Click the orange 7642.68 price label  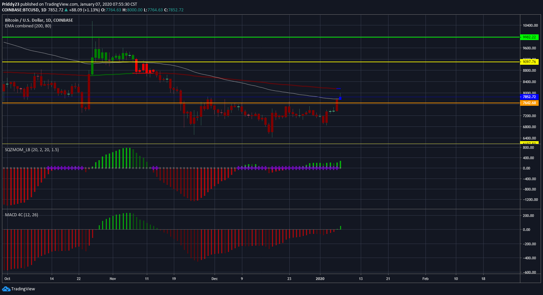tap(529, 103)
